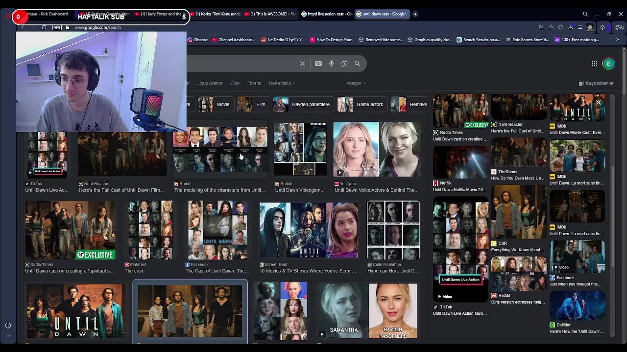Viewport: 627px width, 352px height.
Task: Open 'Search Results on a...' bookmark
Action: pyautogui.click(x=478, y=40)
